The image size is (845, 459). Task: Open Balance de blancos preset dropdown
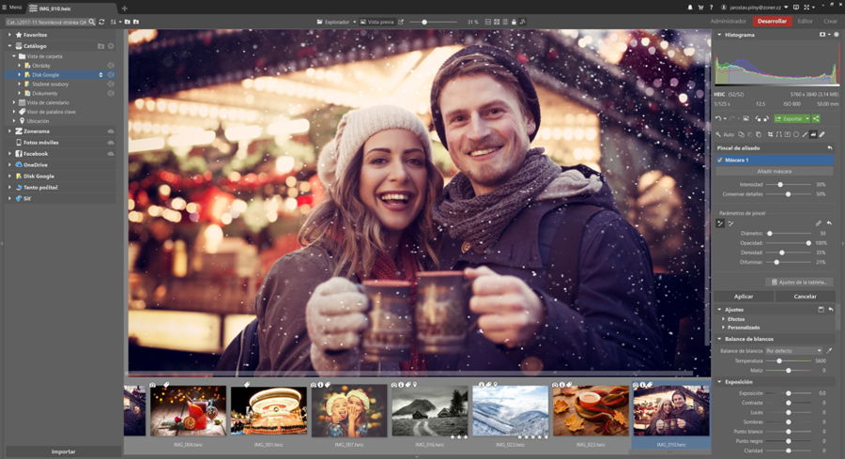point(794,351)
